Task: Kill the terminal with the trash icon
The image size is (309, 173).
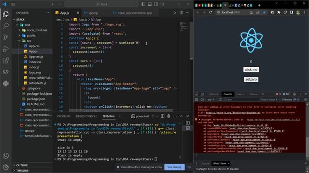Action: click(x=169, y=116)
